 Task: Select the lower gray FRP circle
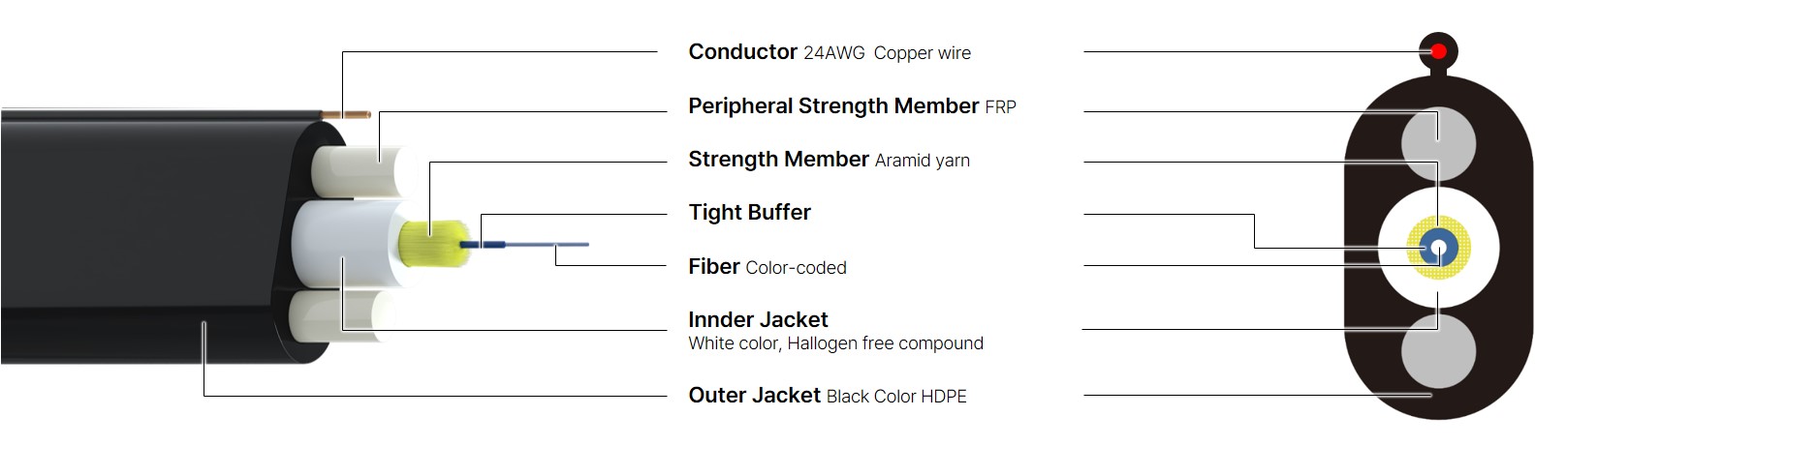(1439, 349)
